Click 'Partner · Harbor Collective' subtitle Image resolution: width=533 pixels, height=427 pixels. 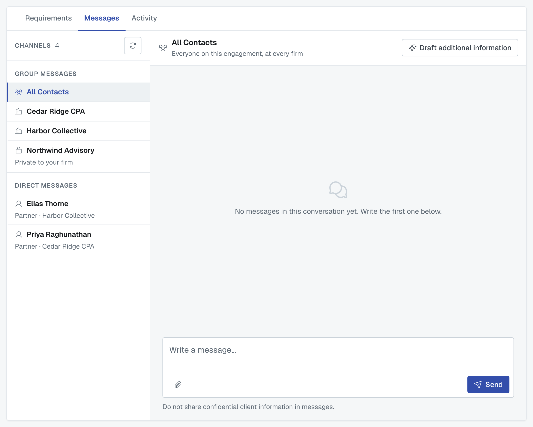click(x=55, y=216)
